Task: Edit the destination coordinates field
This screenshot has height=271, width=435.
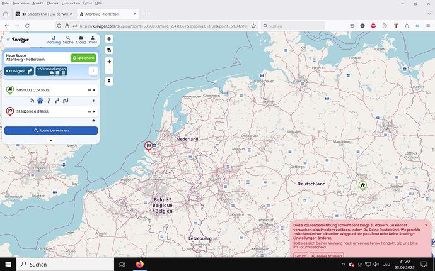Action: coord(51,111)
